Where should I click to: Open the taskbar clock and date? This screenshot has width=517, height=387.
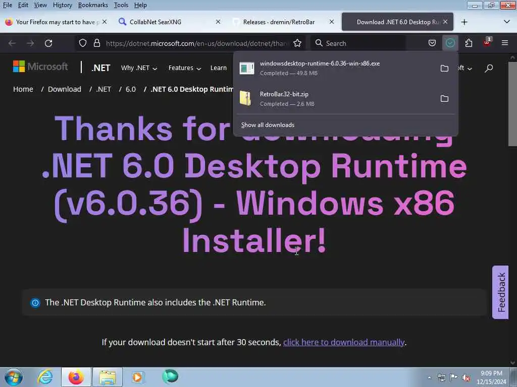pyautogui.click(x=491, y=377)
